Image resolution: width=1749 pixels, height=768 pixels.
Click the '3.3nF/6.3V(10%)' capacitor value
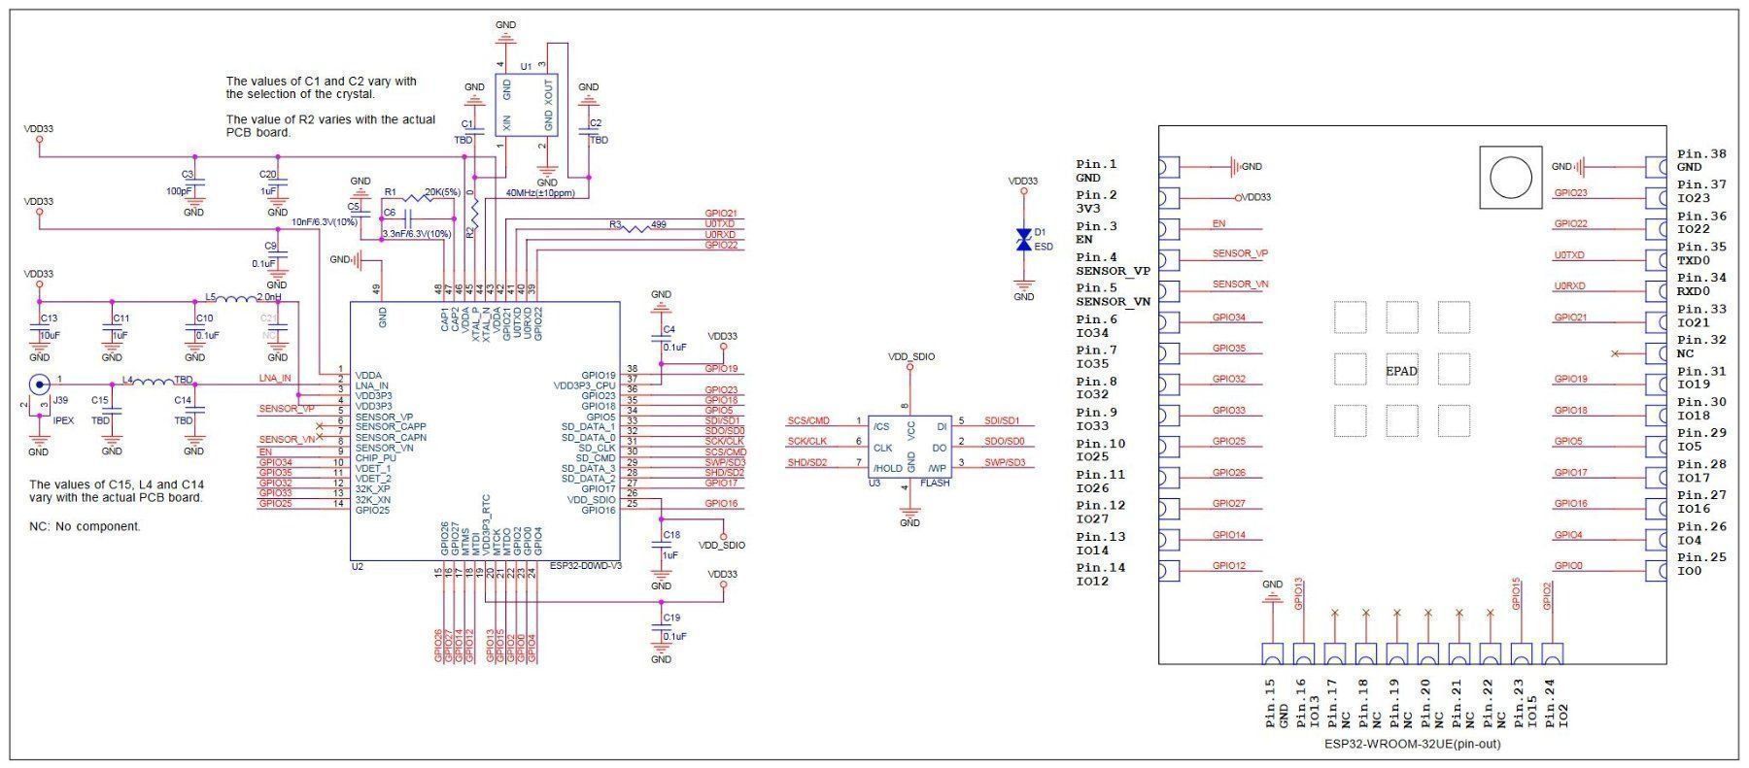tap(418, 234)
